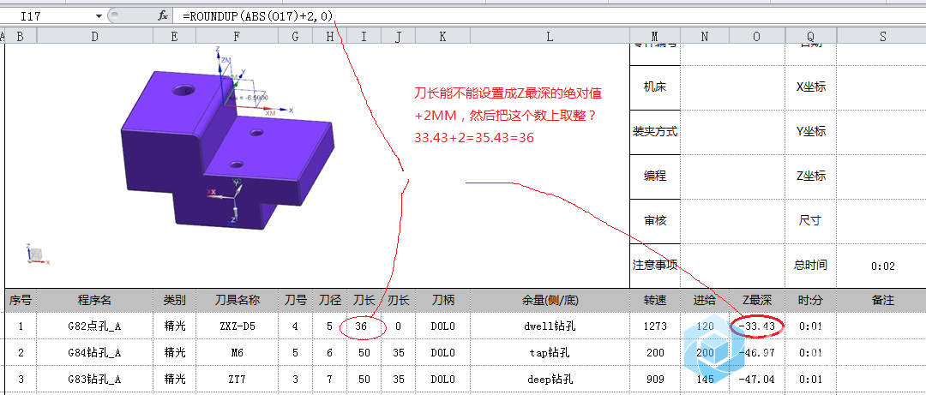926x395 pixels.
Task: Click the 转速 table header
Action: 655,301
